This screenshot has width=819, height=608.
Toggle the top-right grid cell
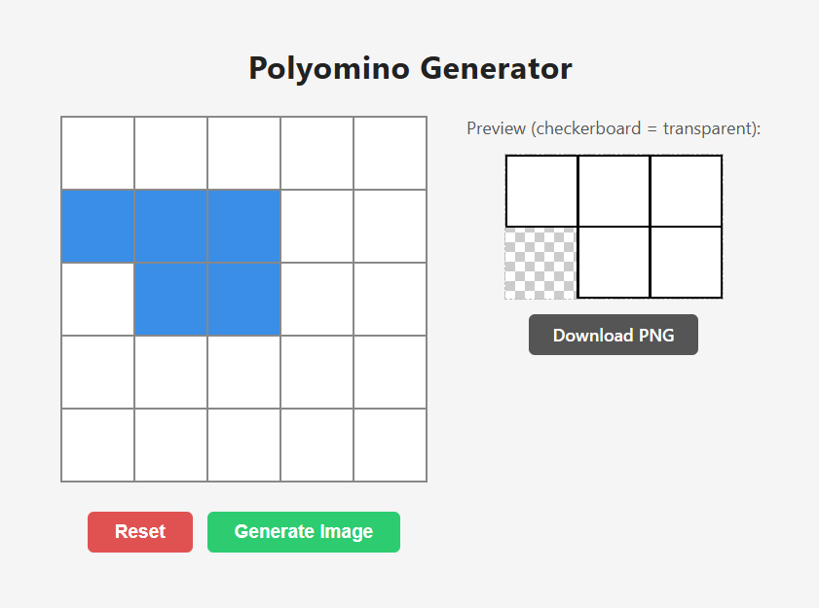[390, 154]
